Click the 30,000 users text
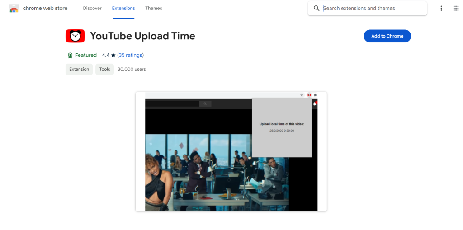Screen dimensions: 463x230 132,70
